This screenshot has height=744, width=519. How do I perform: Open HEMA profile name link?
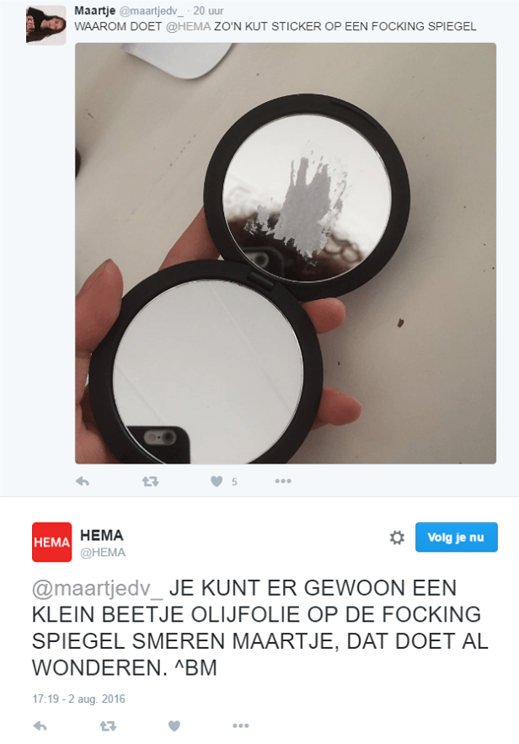coord(101,535)
